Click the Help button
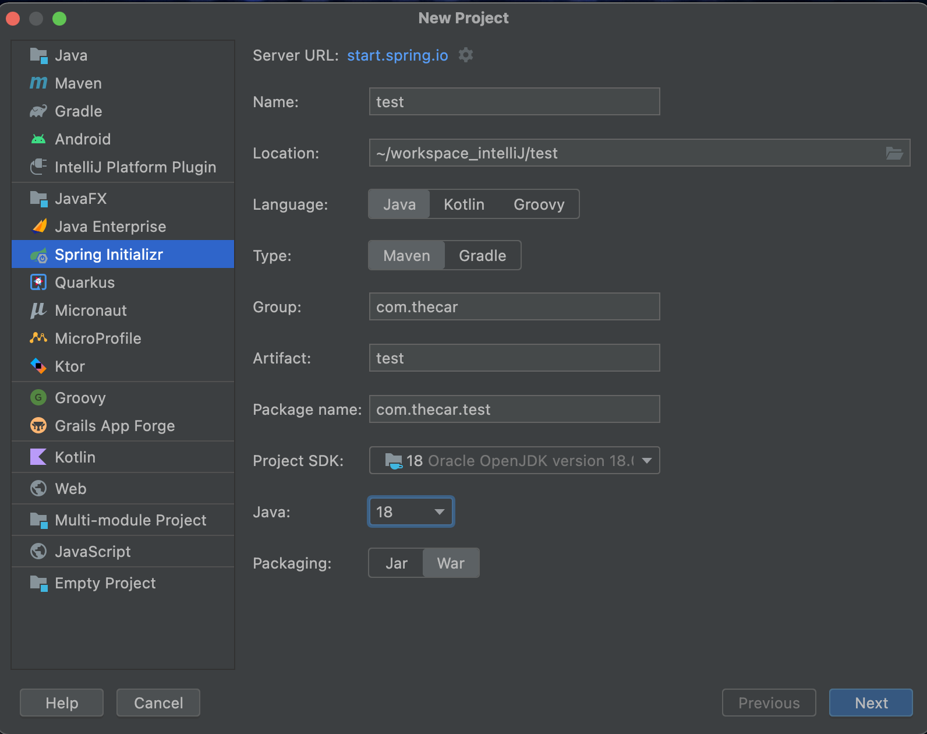The image size is (927, 734). pos(62,703)
